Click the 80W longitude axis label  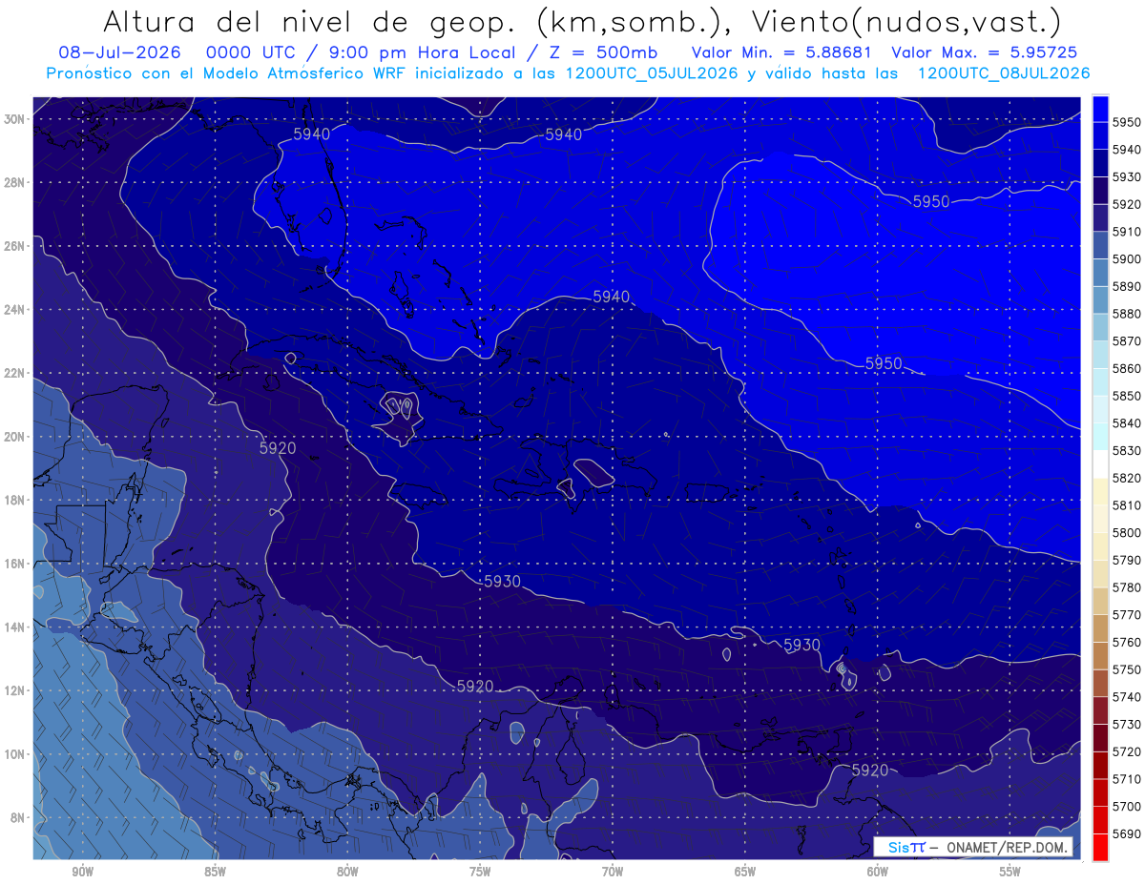pyautogui.click(x=347, y=873)
